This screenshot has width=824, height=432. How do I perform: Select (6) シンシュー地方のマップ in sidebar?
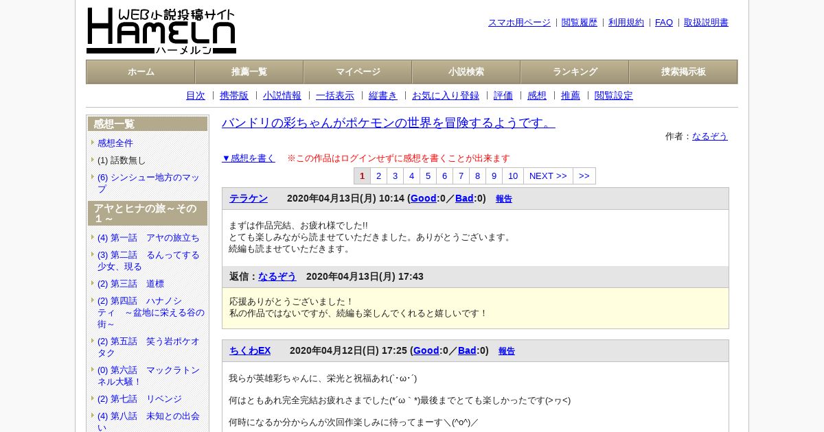coord(148,182)
